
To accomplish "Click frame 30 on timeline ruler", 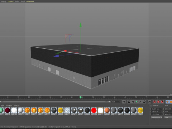I will coord(51,97).
